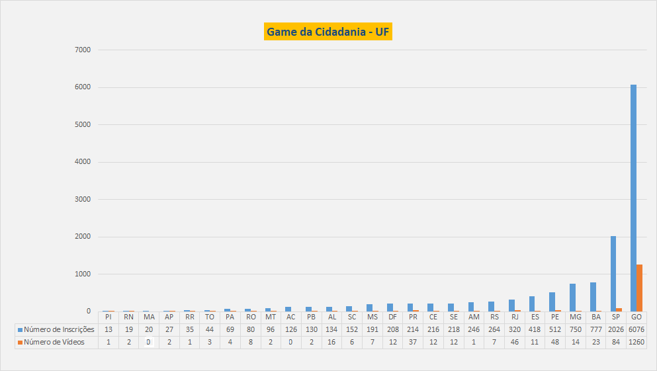The height and width of the screenshot is (371, 657).
Task: Click the orange GO bar
Action: 639,288
